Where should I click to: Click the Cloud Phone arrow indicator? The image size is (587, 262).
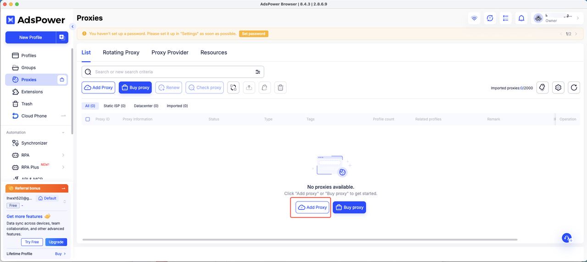click(63, 116)
